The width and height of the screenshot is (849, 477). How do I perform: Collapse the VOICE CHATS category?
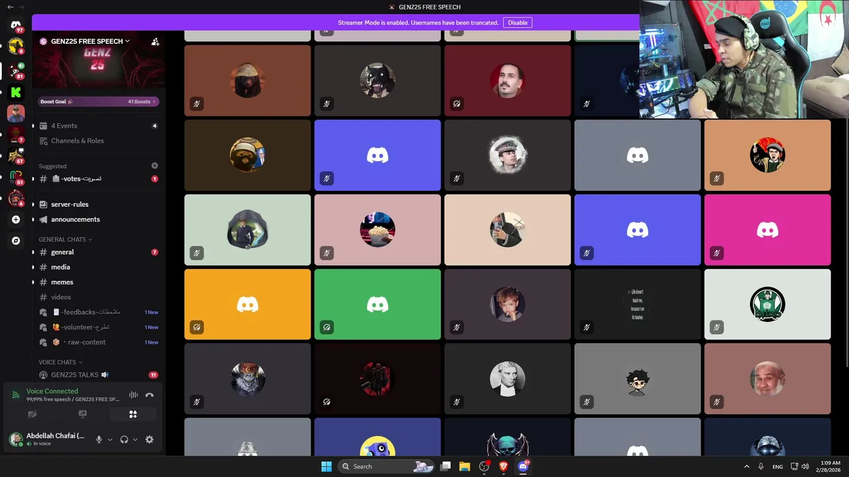[60, 362]
